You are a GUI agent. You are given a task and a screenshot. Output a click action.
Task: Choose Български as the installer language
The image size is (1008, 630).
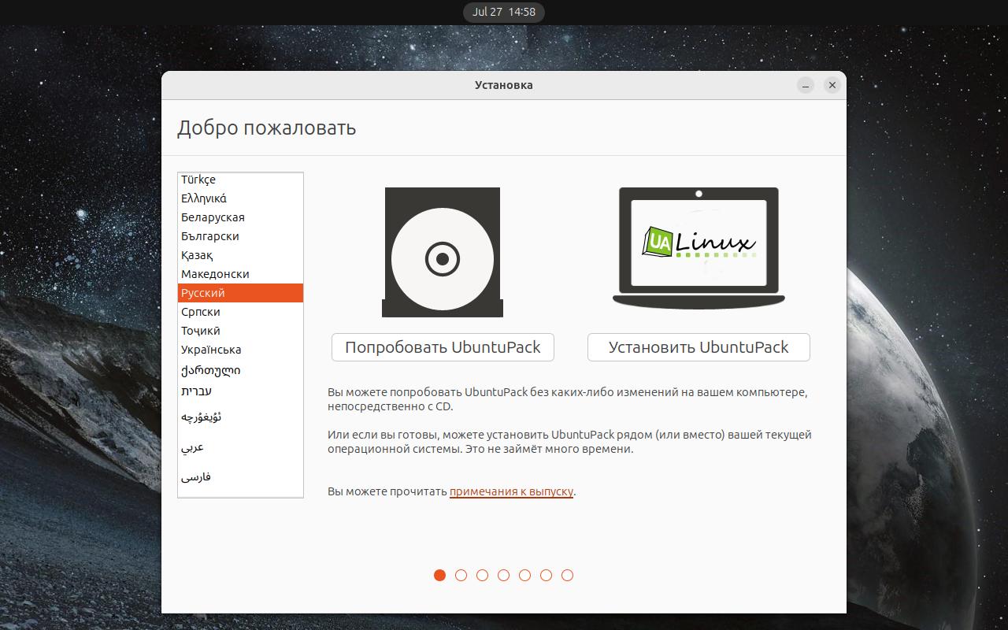[x=240, y=236]
